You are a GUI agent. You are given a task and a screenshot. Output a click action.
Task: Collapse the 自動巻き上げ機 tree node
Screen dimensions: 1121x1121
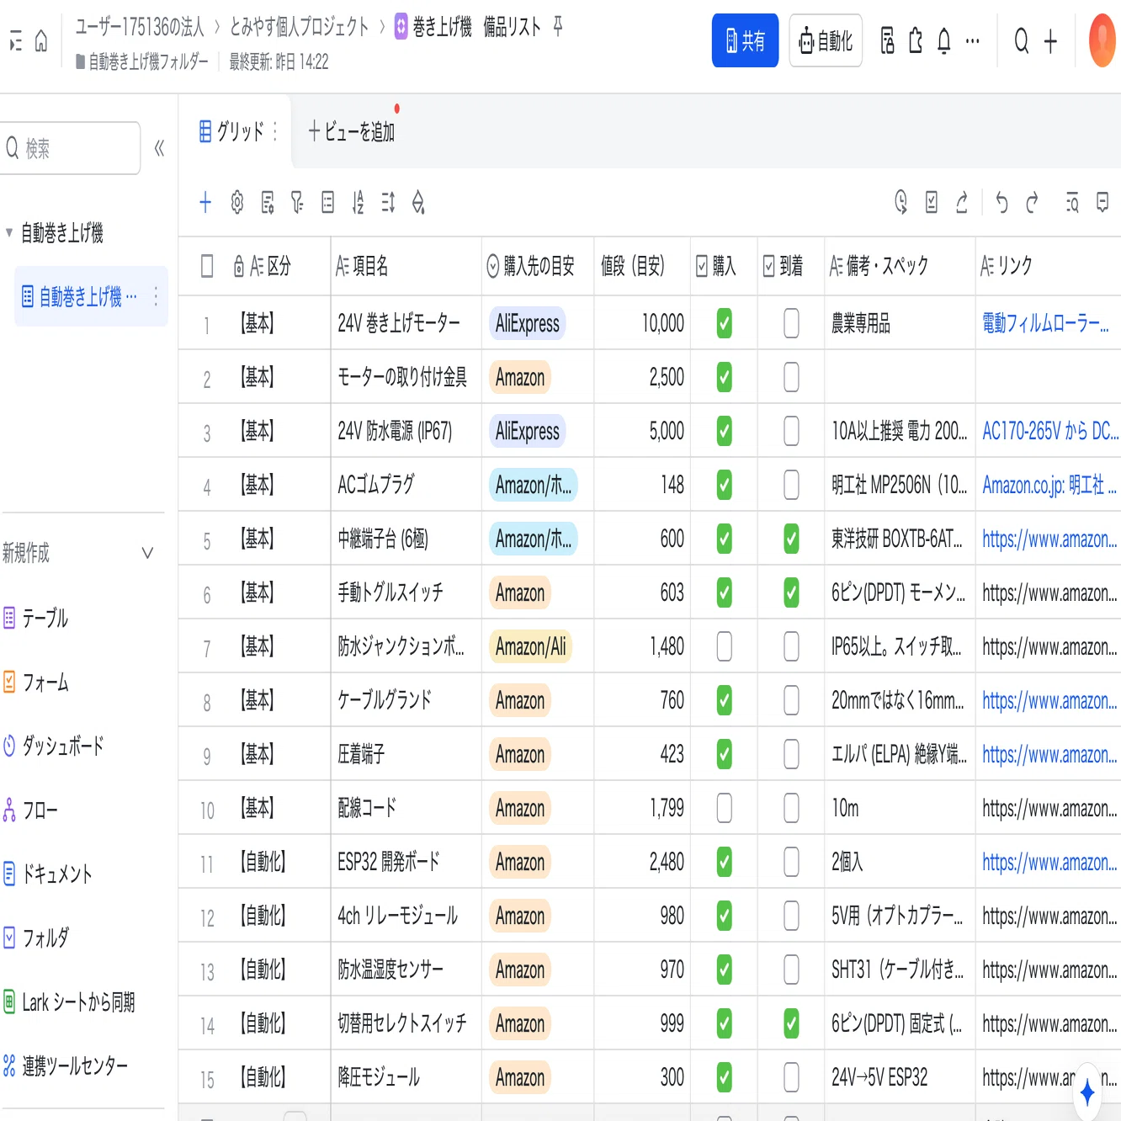click(x=9, y=233)
